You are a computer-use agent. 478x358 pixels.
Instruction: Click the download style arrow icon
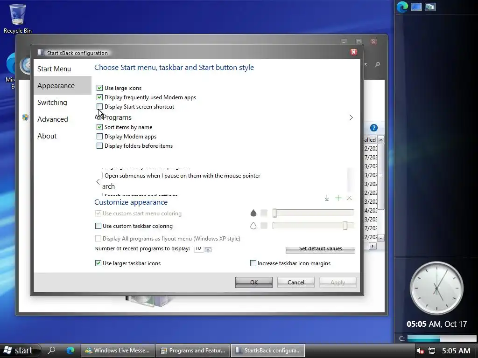tap(326, 198)
